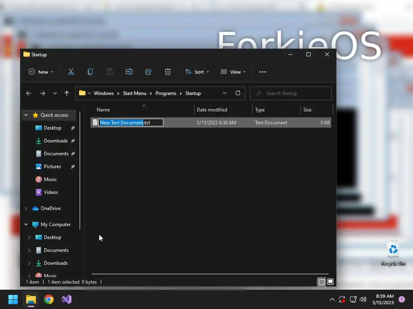
Task: Click the 3/15/2023 8:39 AM date cell
Action: [217, 122]
